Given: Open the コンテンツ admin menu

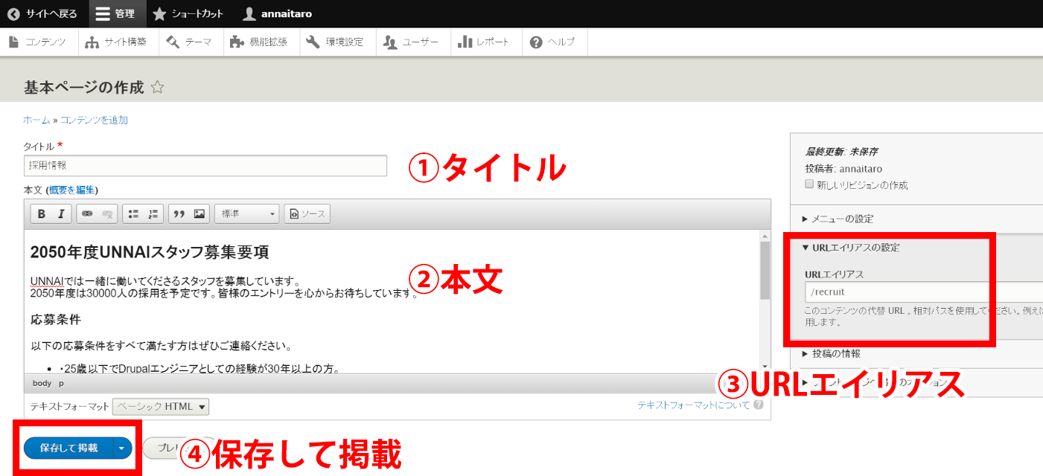Looking at the screenshot, I should click(x=39, y=42).
